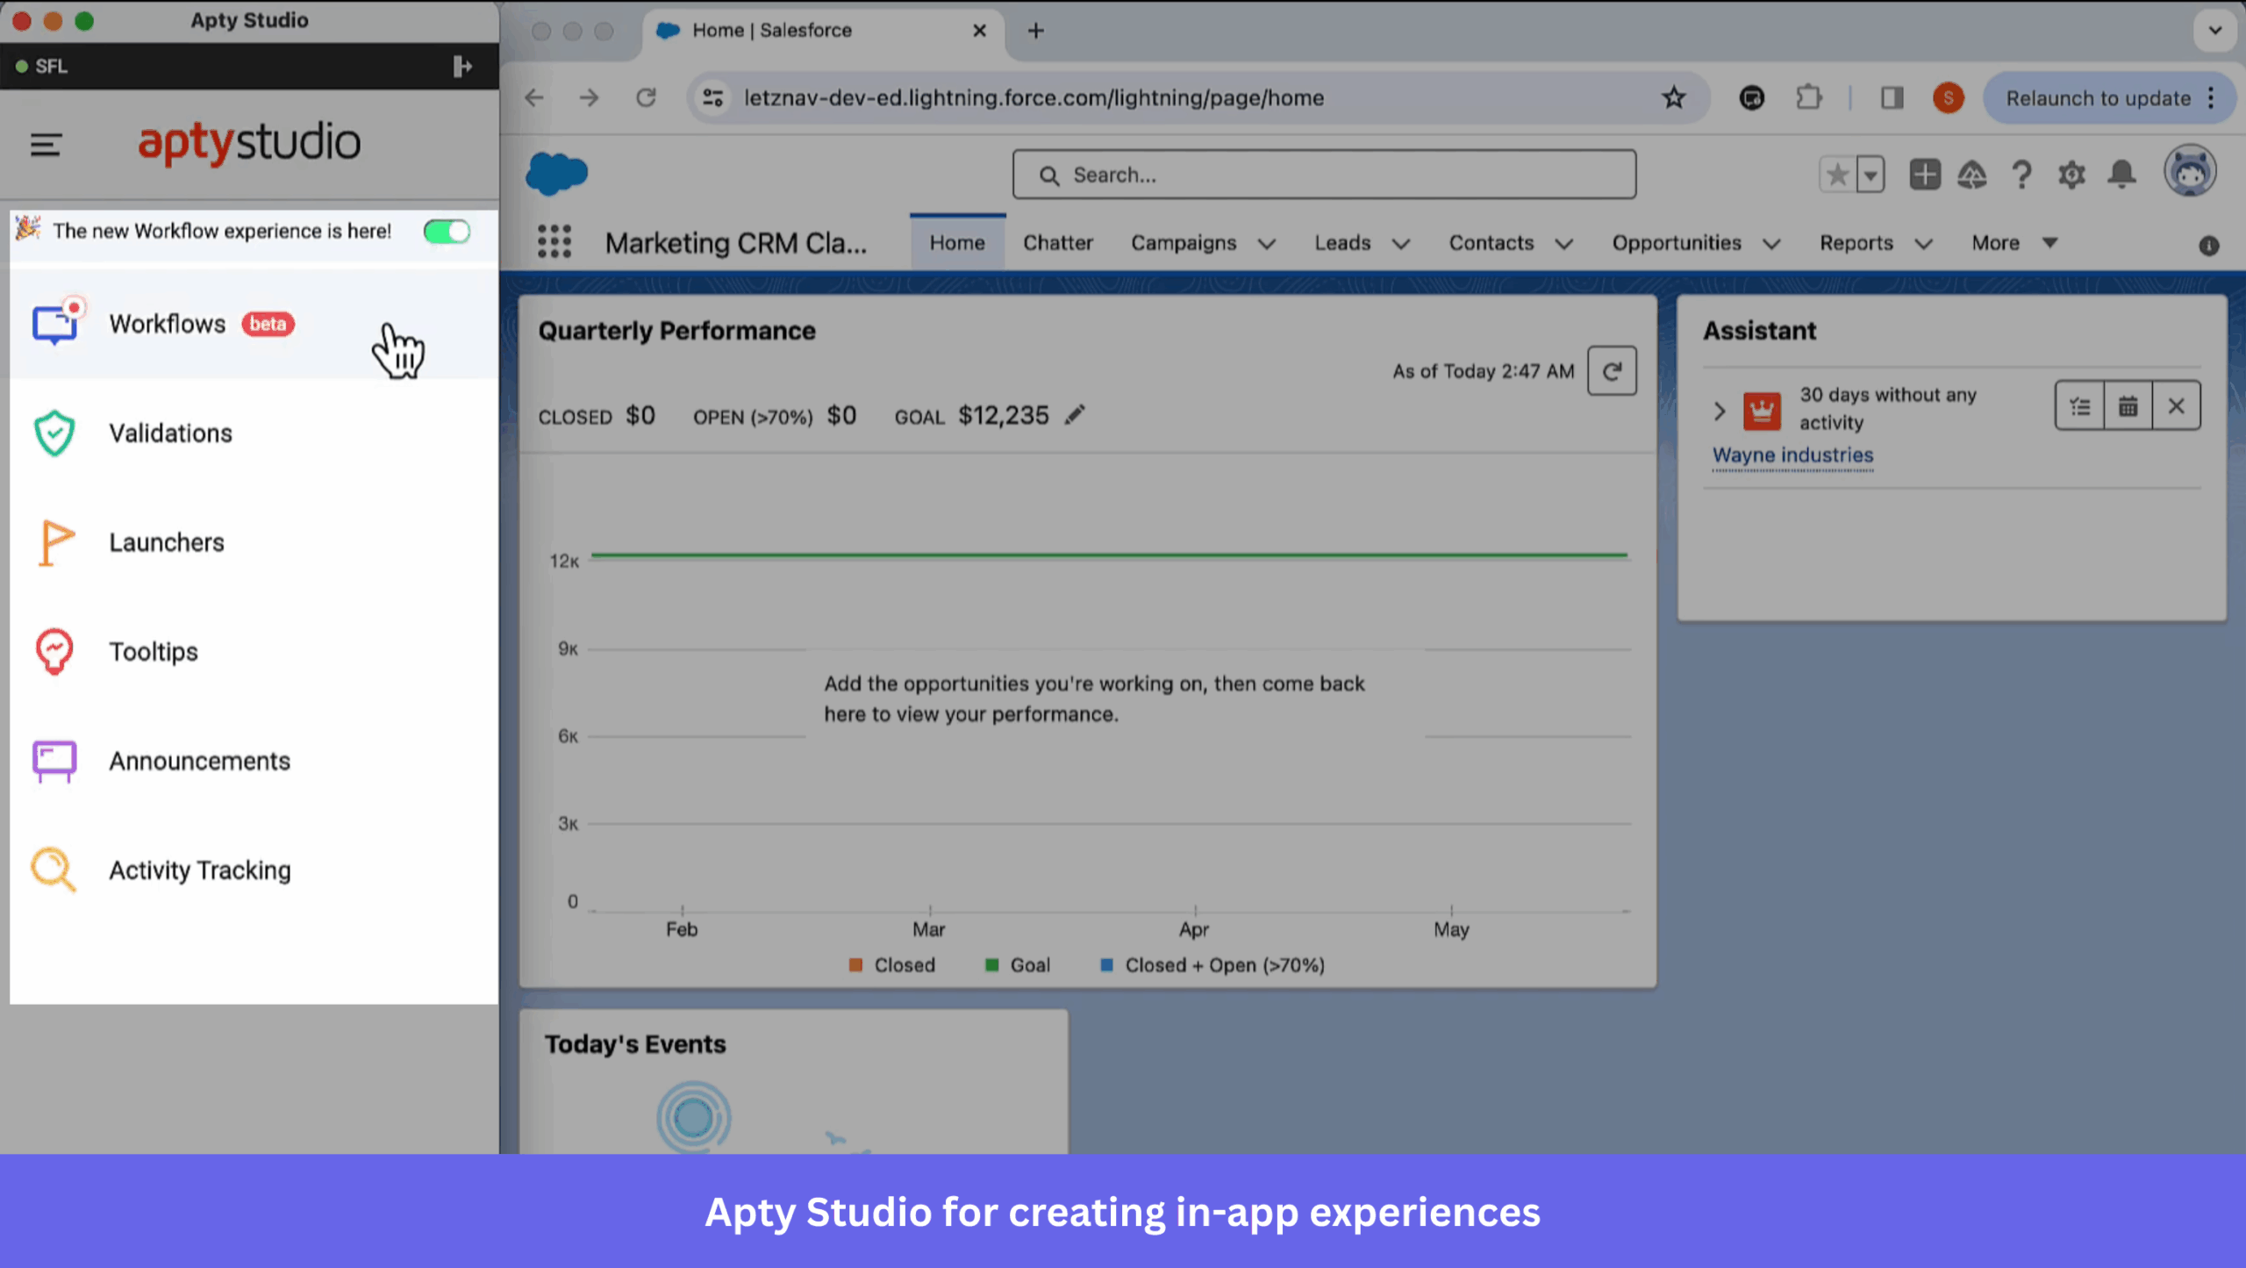This screenshot has width=2246, height=1268.
Task: Select the Home tab in Salesforce
Action: pyautogui.click(x=956, y=243)
